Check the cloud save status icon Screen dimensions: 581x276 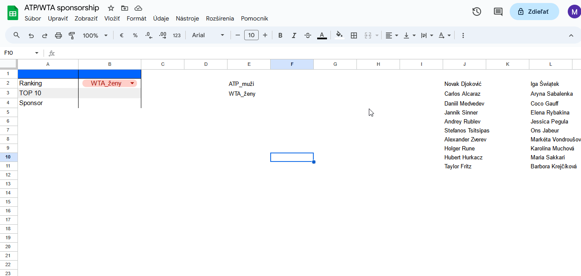[138, 8]
